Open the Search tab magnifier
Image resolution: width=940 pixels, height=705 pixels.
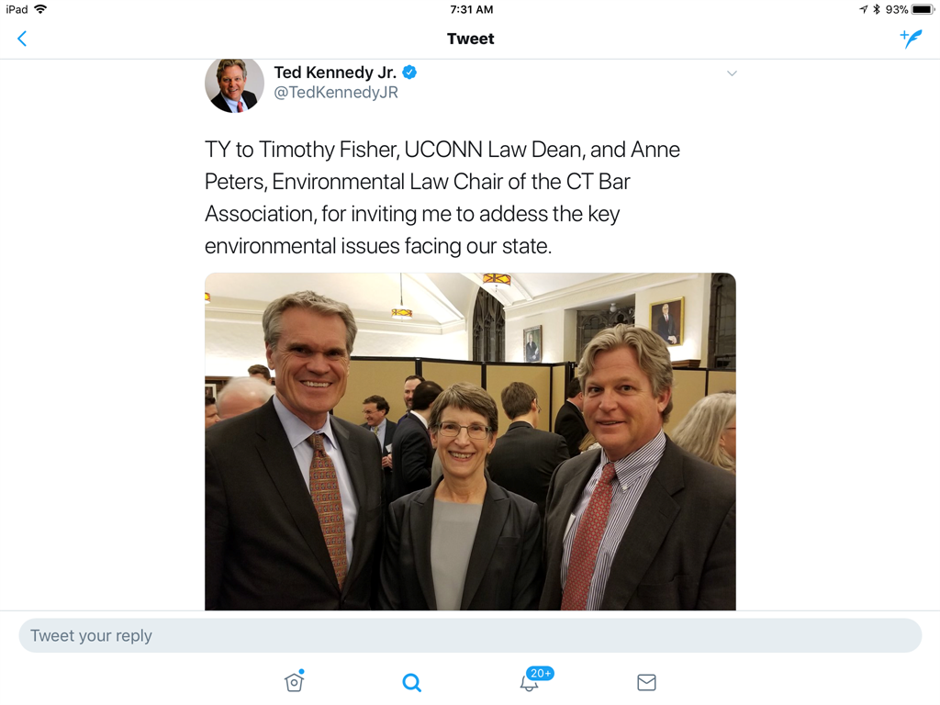411,682
